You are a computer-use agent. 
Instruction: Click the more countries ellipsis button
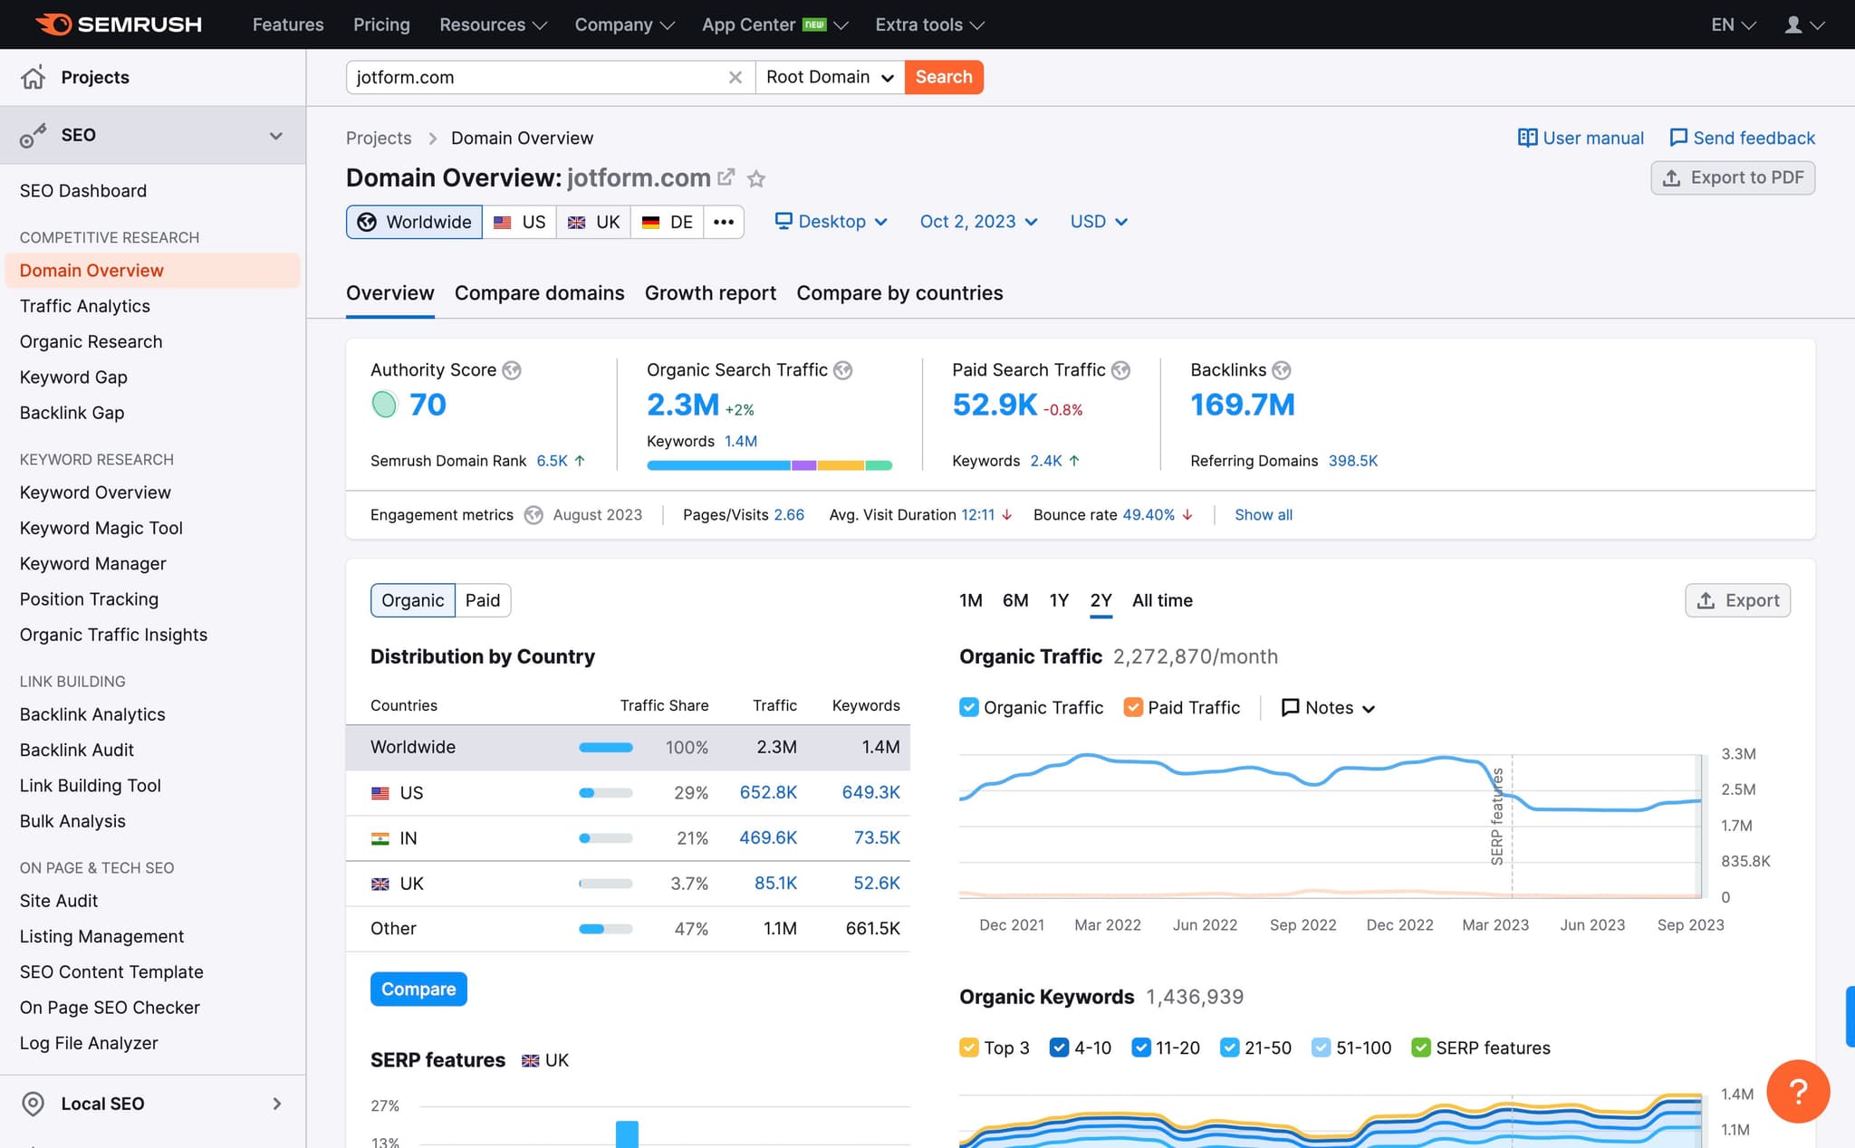pyautogui.click(x=724, y=222)
